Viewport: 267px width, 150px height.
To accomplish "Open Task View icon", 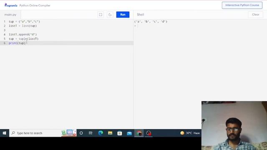I will click(x=91, y=133).
